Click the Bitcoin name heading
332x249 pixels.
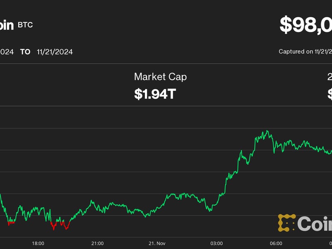pos(7,25)
